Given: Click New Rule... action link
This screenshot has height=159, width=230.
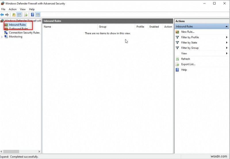Looking at the screenshot, I should 188,32.
